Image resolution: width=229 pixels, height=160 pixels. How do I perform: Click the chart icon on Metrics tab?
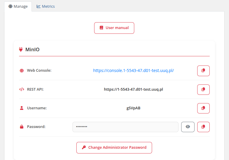pyautogui.click(x=39, y=6)
